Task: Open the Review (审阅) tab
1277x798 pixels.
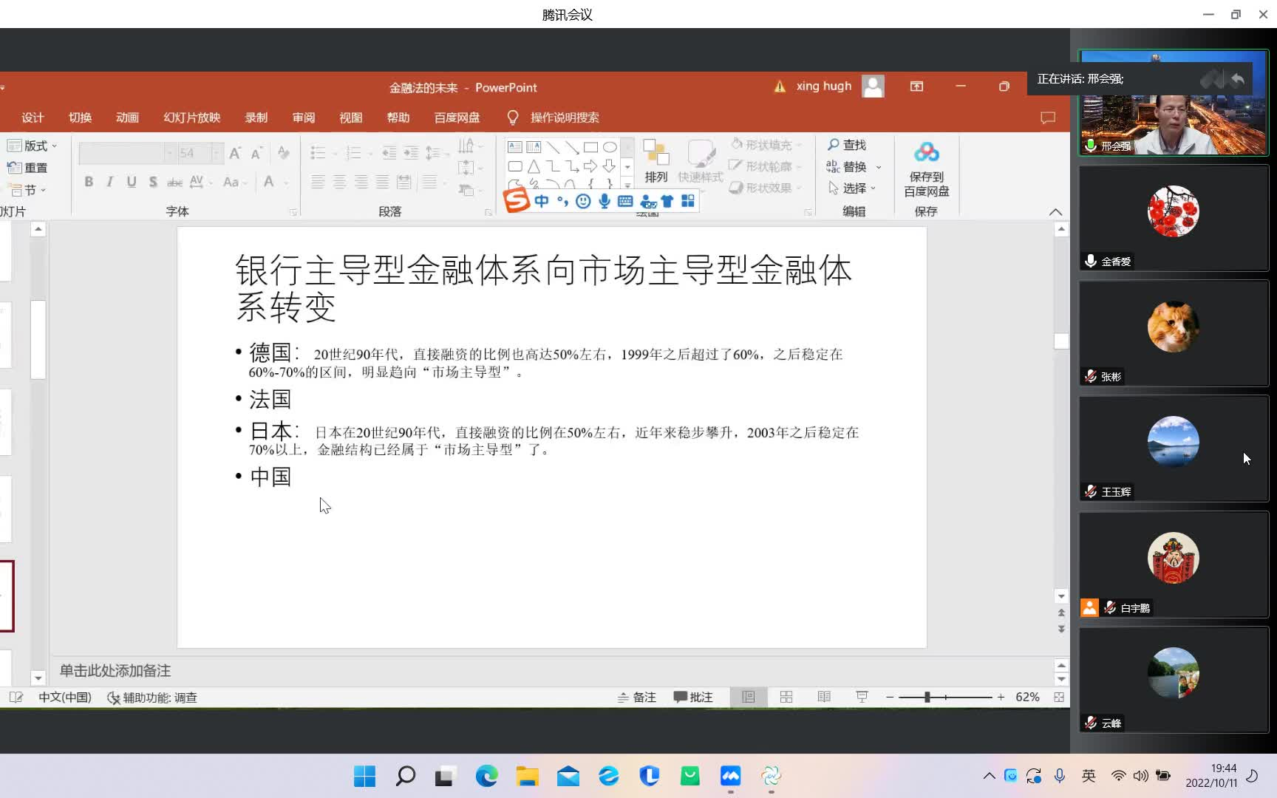Action: [x=304, y=117]
